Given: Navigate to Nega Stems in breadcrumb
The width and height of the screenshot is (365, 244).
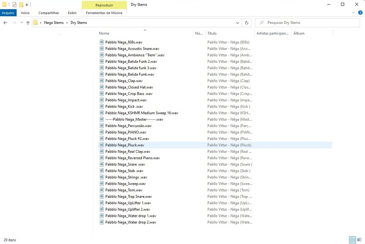Looking at the screenshot, I should 54,23.
